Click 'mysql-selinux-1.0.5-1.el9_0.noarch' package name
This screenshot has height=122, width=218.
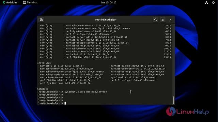[x=134, y=77]
